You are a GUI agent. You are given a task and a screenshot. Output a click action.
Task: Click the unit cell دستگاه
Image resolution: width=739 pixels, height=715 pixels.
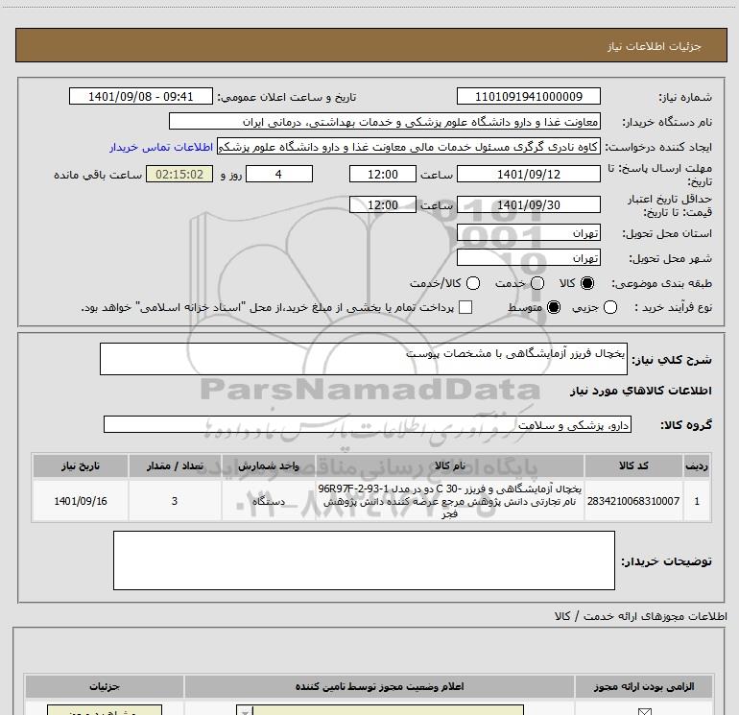[268, 501]
